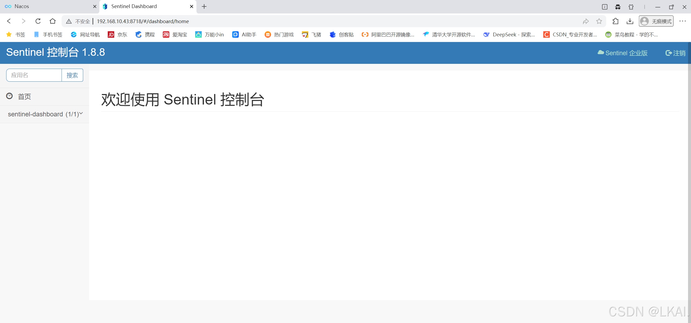Open the downloads icon
The image size is (691, 323).
[x=630, y=21]
